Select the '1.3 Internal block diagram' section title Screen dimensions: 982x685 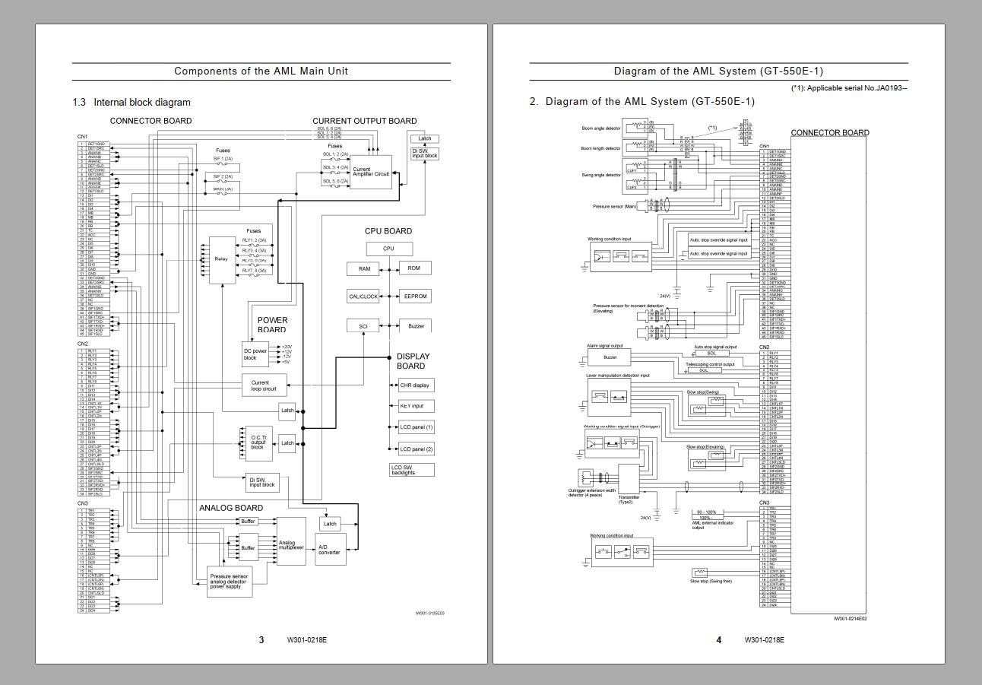click(x=131, y=102)
